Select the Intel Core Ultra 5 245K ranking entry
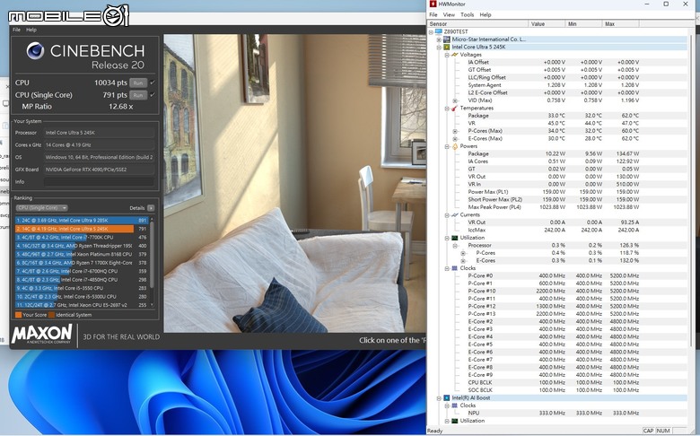Viewport: 700px width, 436px height. 82,229
